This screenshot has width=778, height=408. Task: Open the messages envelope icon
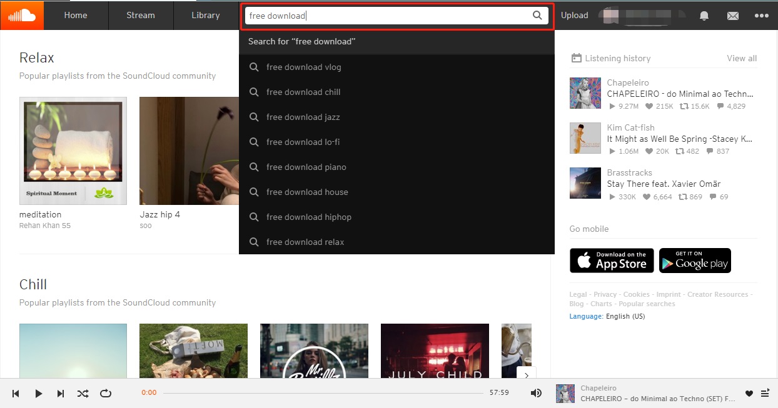click(733, 16)
